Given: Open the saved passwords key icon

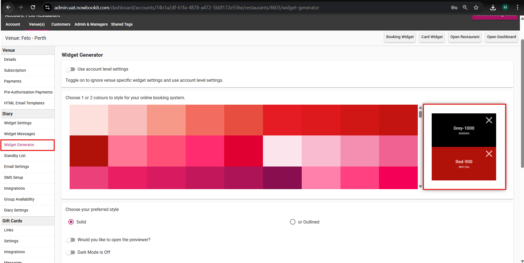Looking at the screenshot, I should (x=454, y=7).
